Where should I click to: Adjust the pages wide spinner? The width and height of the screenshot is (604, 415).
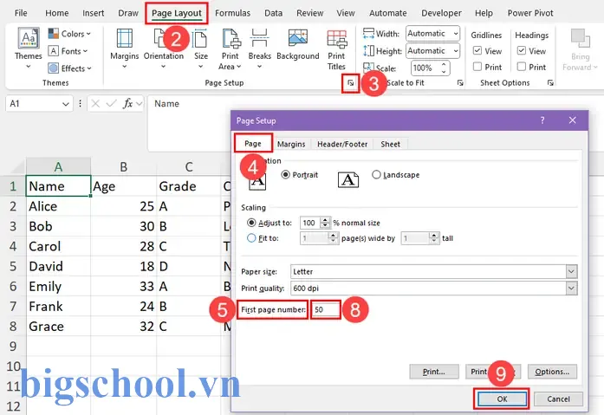334,238
